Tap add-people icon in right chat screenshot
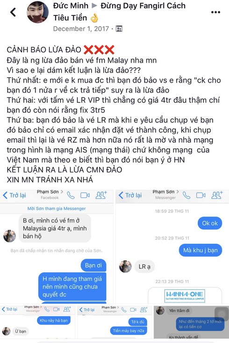229x343 pixels. [x=217, y=195]
